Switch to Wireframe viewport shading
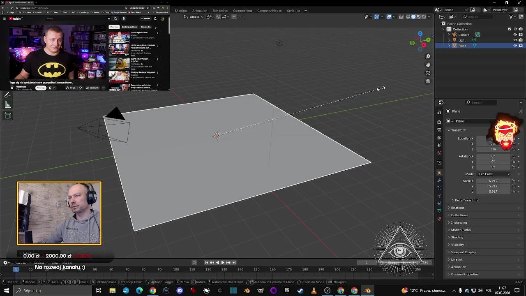 [408, 17]
